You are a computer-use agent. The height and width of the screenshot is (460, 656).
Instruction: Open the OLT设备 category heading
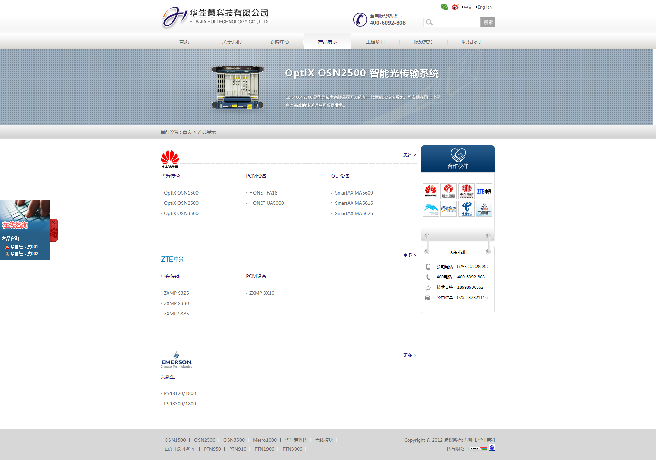pyautogui.click(x=341, y=176)
